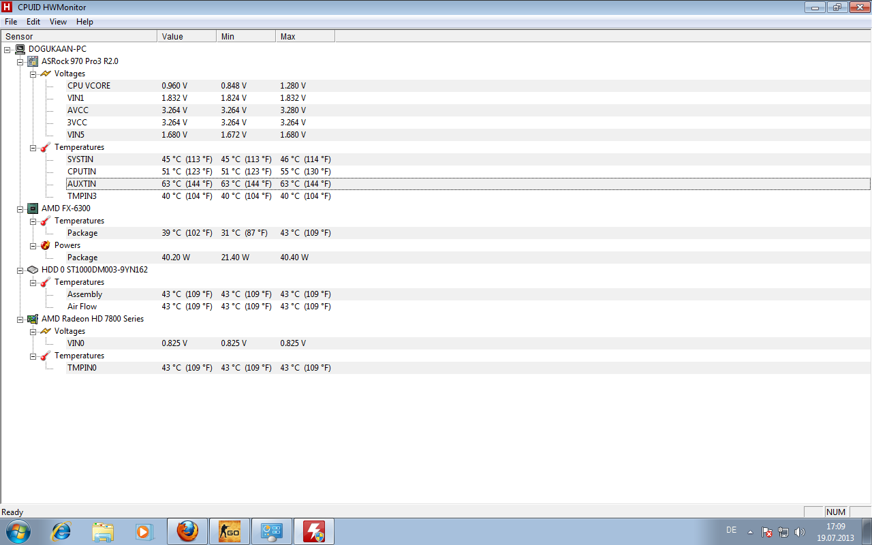
Task: Open the File menu
Action: pos(11,22)
